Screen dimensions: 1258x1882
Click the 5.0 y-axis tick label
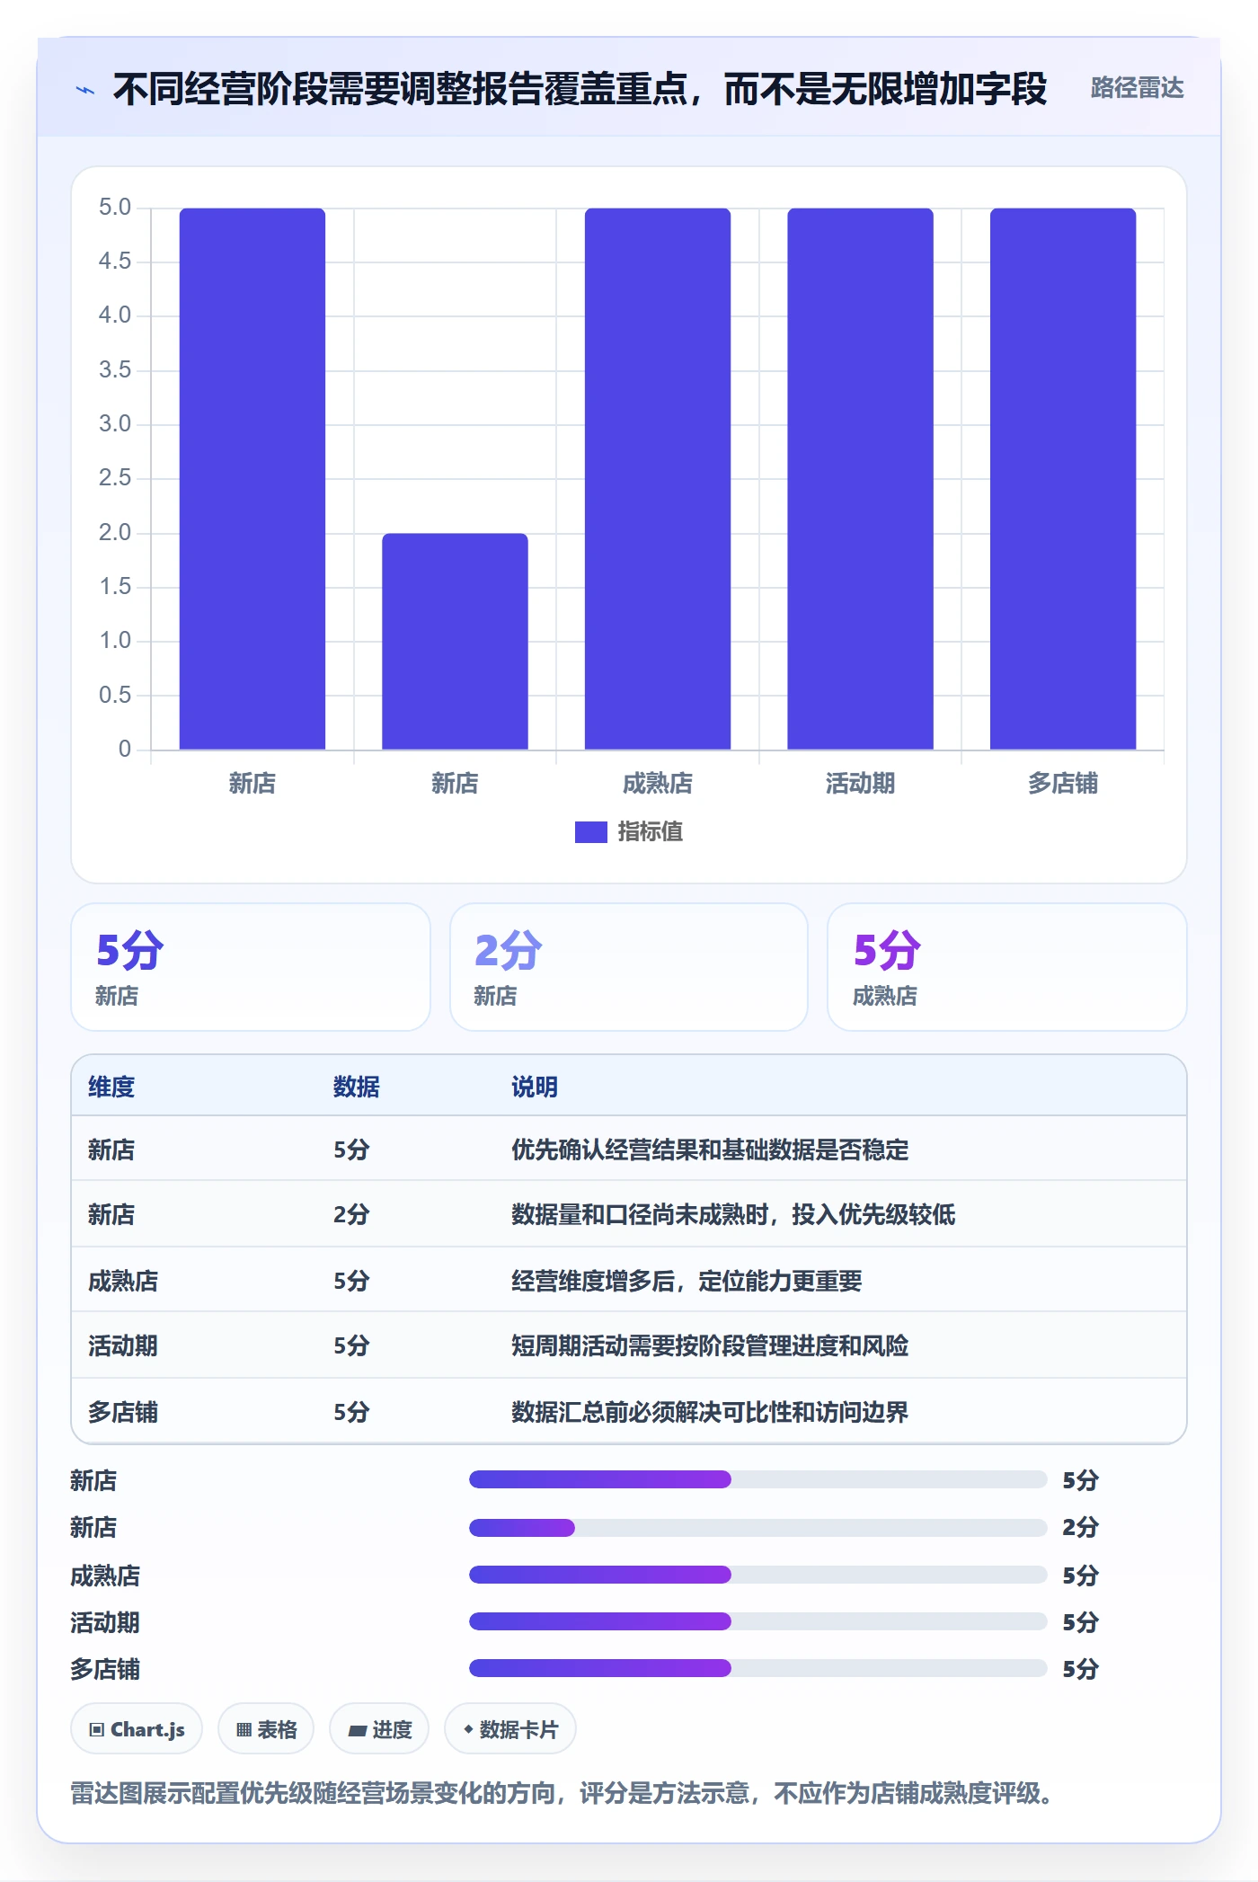(x=115, y=208)
